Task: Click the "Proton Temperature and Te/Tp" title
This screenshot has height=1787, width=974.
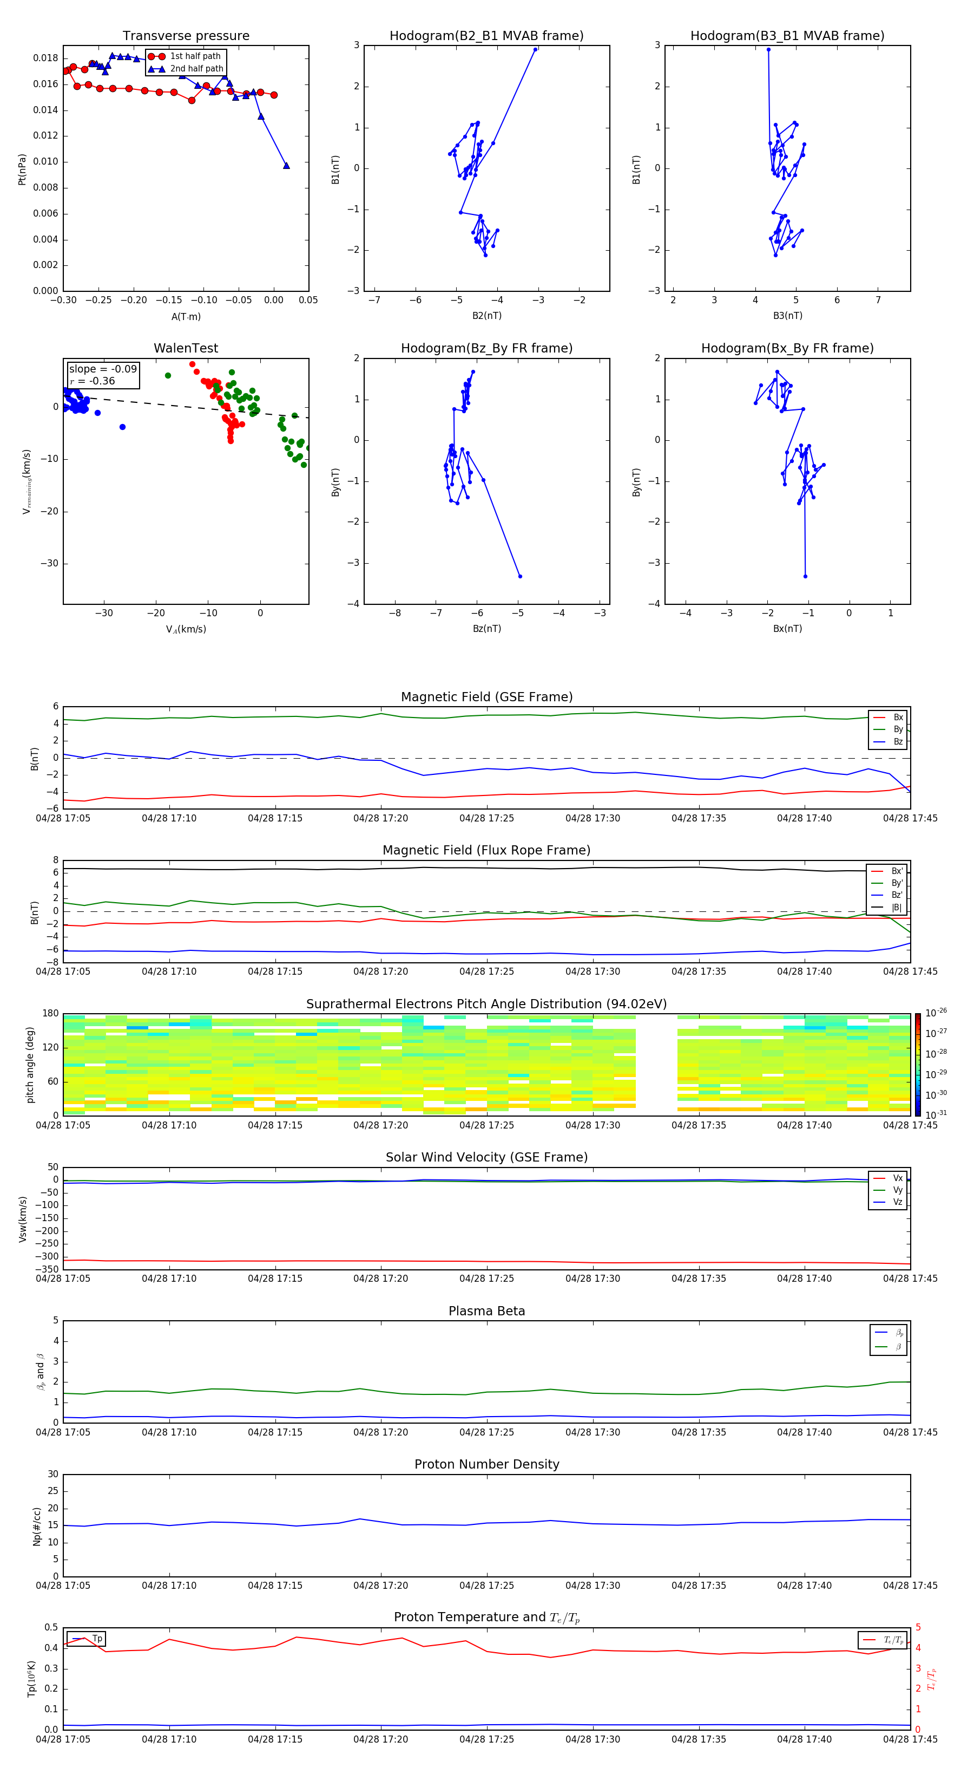Action: (x=486, y=1618)
